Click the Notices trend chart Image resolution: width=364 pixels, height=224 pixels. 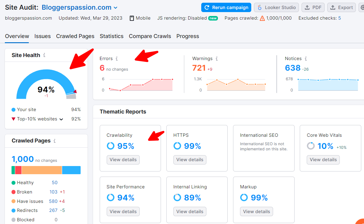pos(328,85)
